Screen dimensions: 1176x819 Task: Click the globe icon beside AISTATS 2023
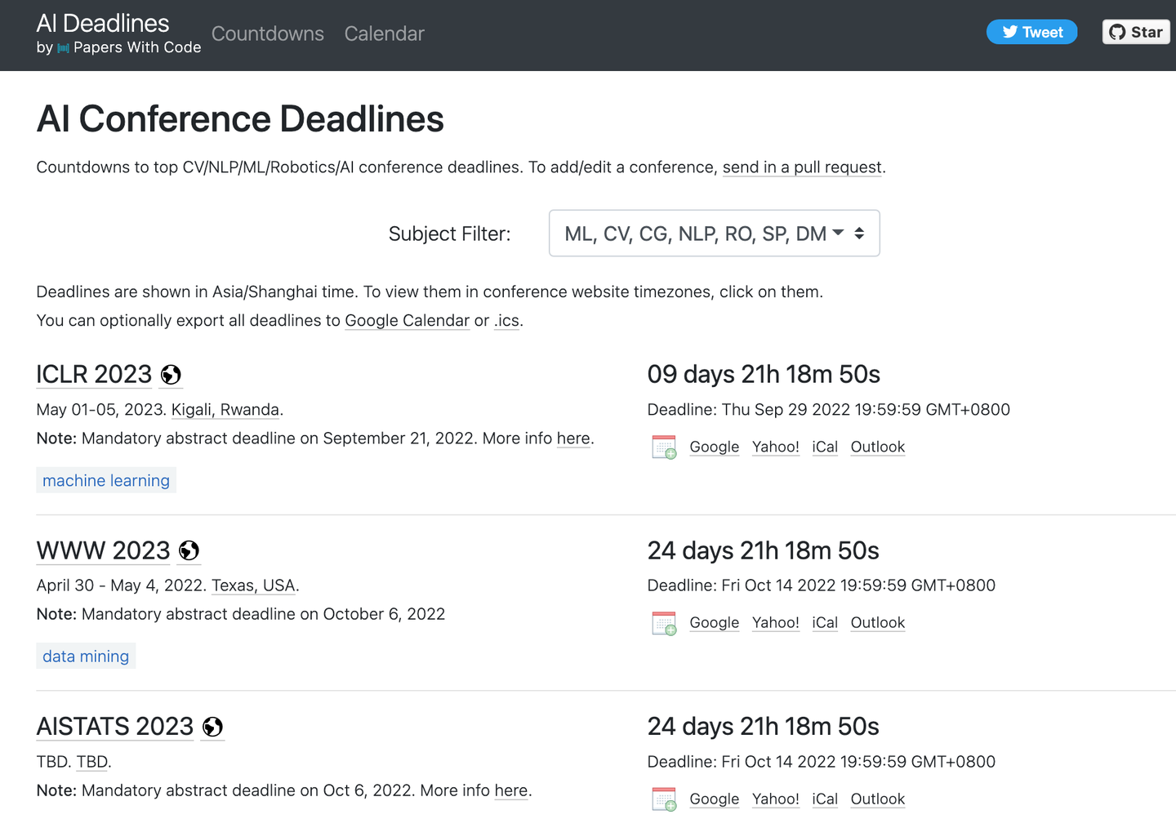(x=212, y=727)
